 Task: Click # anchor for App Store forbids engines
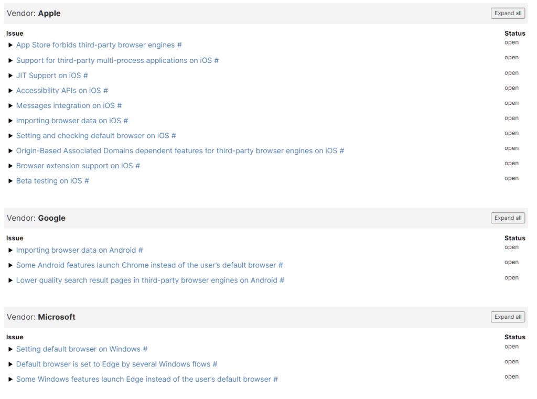click(x=179, y=46)
